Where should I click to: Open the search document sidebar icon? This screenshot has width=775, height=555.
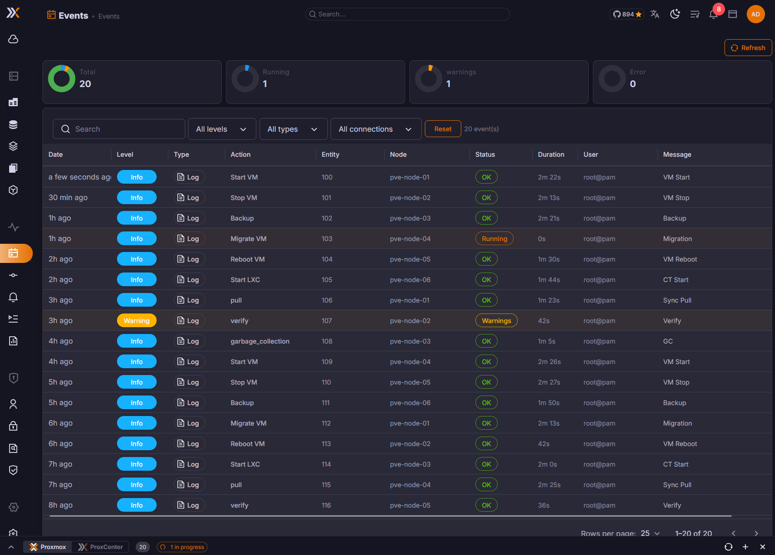tap(13, 448)
